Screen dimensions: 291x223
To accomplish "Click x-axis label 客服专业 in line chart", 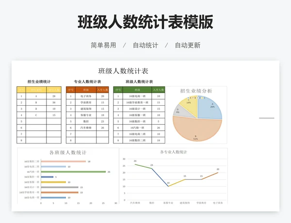I will (168, 203).
